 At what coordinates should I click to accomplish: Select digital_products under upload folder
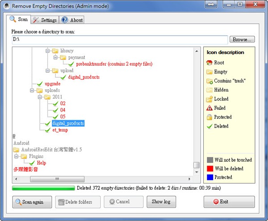tap(84, 77)
